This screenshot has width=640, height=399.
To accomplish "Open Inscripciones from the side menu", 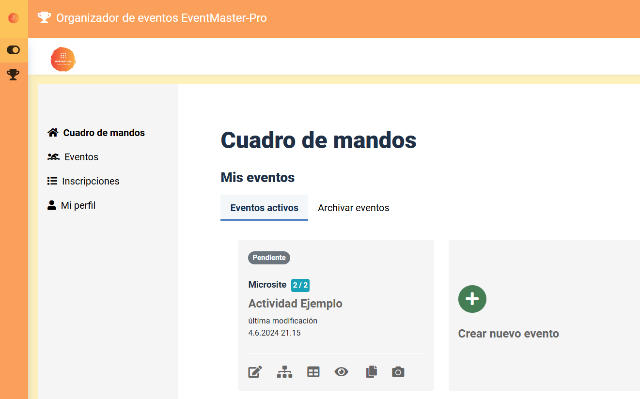I will [91, 181].
